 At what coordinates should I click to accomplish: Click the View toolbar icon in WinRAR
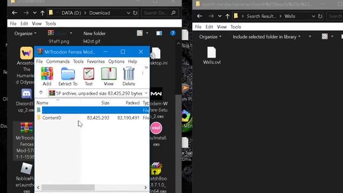(x=108, y=77)
